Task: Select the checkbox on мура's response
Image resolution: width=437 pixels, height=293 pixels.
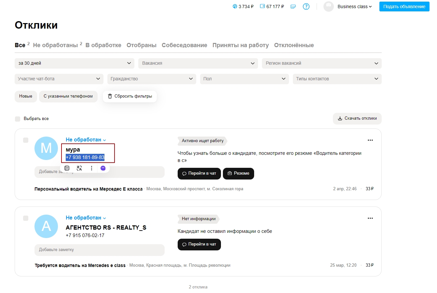Action: pyautogui.click(x=26, y=140)
